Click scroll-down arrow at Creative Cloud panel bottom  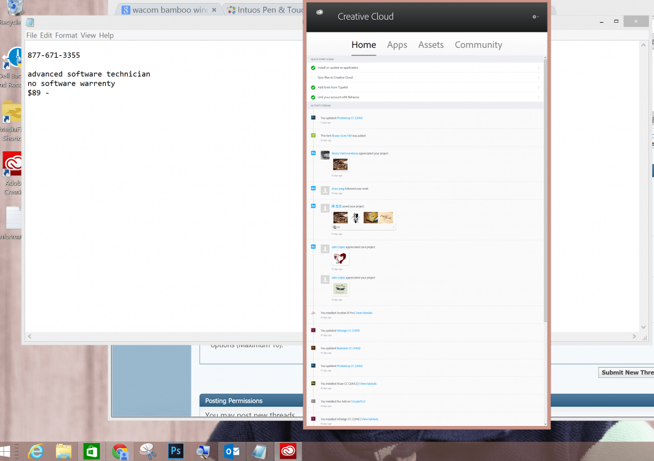(x=545, y=424)
